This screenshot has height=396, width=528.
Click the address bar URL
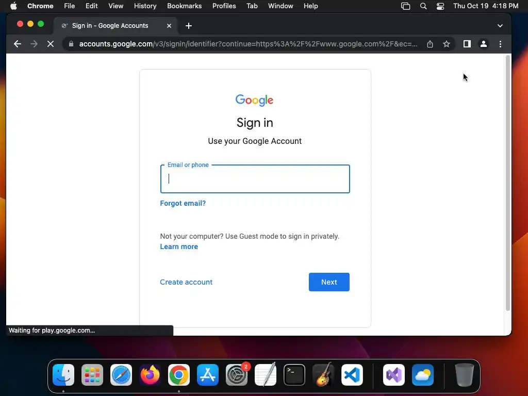point(248,44)
